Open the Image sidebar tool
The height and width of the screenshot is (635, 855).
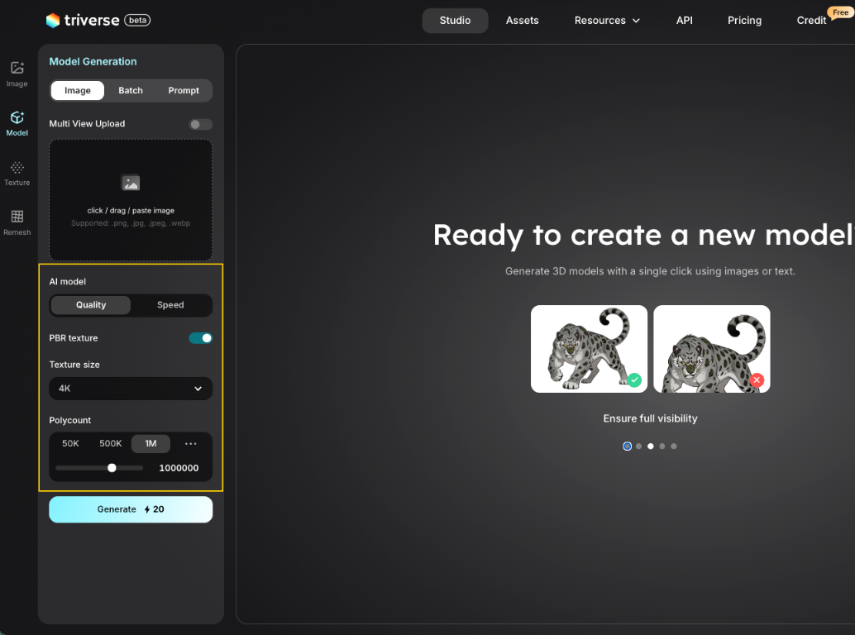(17, 73)
